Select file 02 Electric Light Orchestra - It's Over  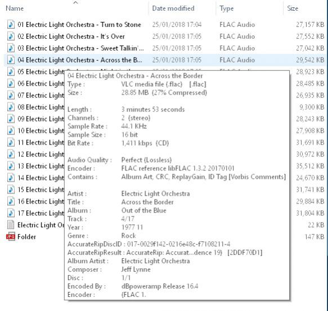(71, 37)
